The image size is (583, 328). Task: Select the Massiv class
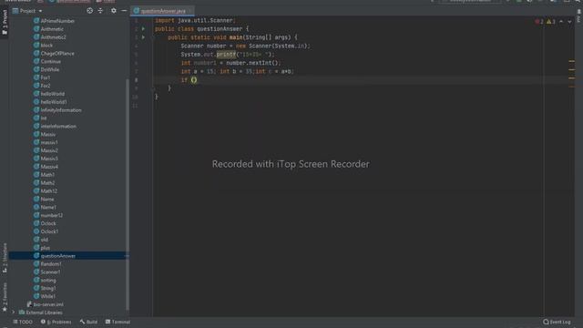click(x=45, y=134)
